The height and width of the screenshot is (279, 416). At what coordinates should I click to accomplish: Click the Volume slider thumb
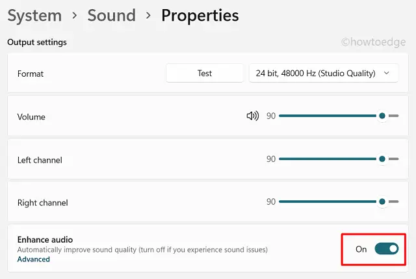[x=382, y=116]
